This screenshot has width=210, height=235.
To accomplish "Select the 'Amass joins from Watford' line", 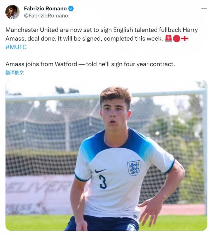I will (x=90, y=64).
